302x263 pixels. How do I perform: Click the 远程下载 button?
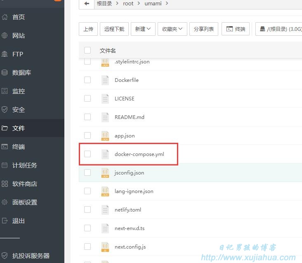point(114,29)
